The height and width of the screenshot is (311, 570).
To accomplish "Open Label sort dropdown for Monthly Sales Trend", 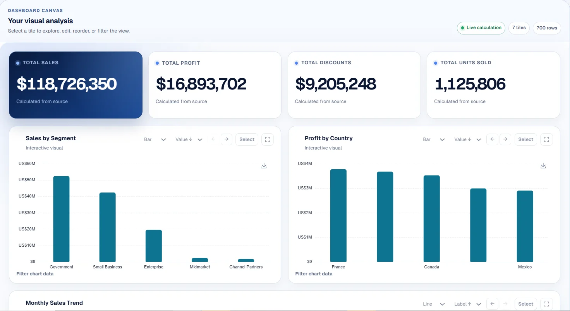I will coord(468,304).
